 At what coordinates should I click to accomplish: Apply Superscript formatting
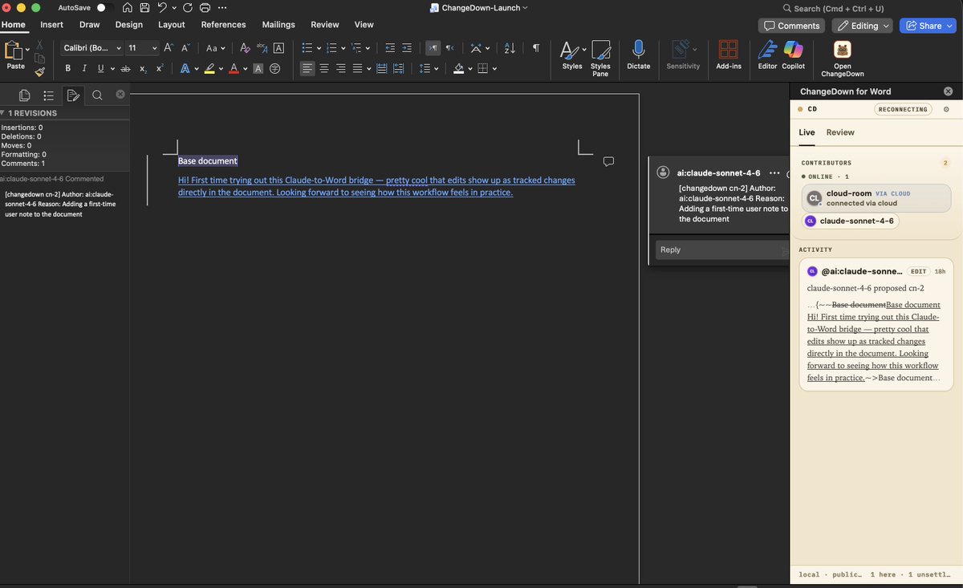[x=160, y=69]
